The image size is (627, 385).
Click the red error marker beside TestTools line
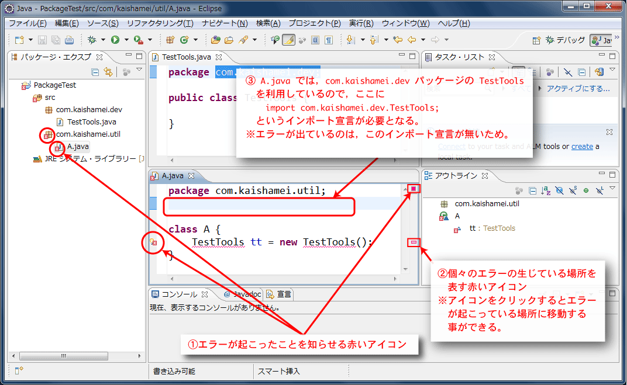tap(154, 242)
